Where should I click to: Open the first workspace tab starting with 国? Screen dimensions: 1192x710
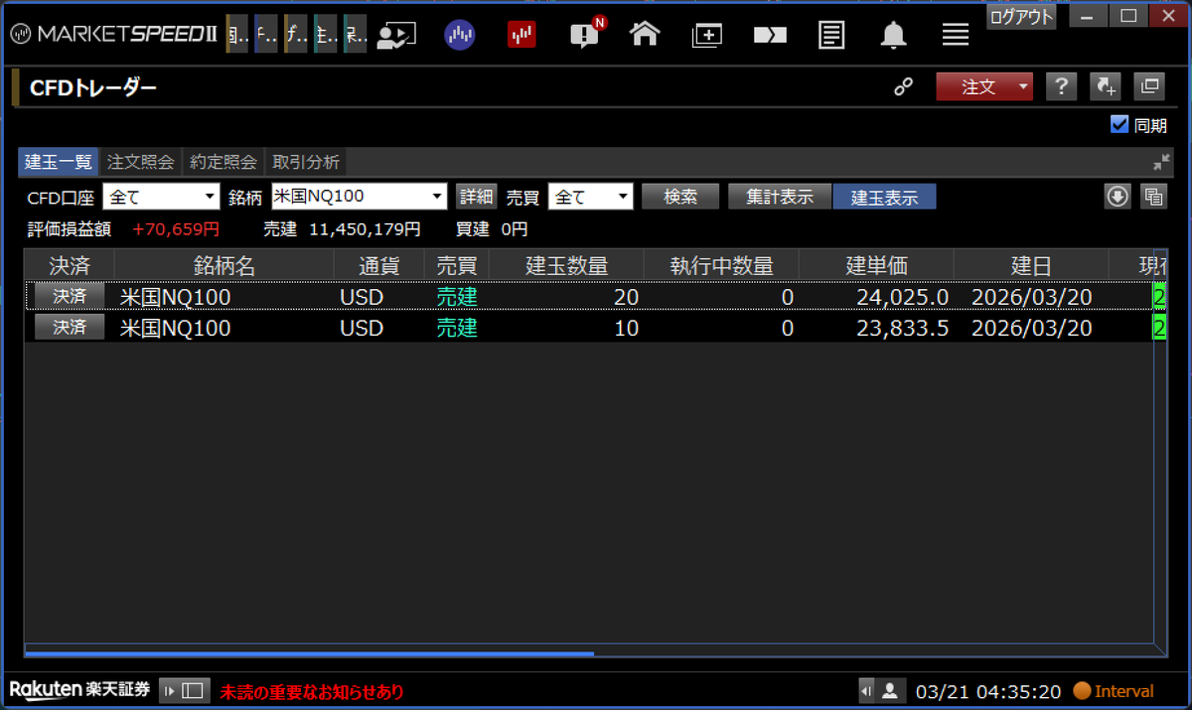(x=237, y=34)
